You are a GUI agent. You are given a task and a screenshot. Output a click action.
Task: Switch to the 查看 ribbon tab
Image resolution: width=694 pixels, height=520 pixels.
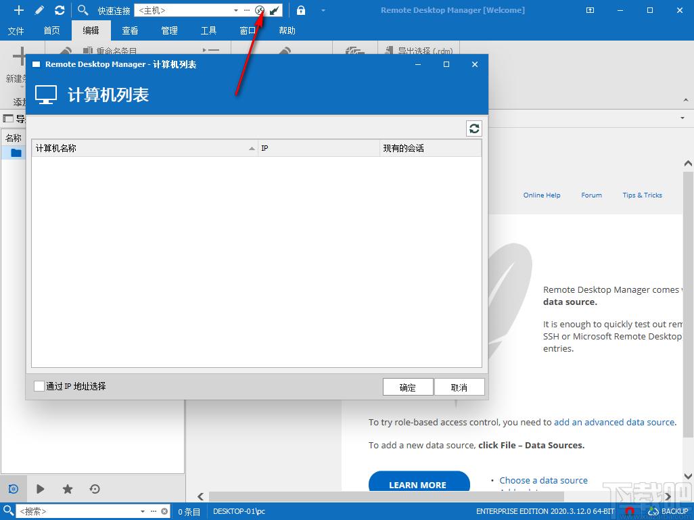tap(130, 30)
